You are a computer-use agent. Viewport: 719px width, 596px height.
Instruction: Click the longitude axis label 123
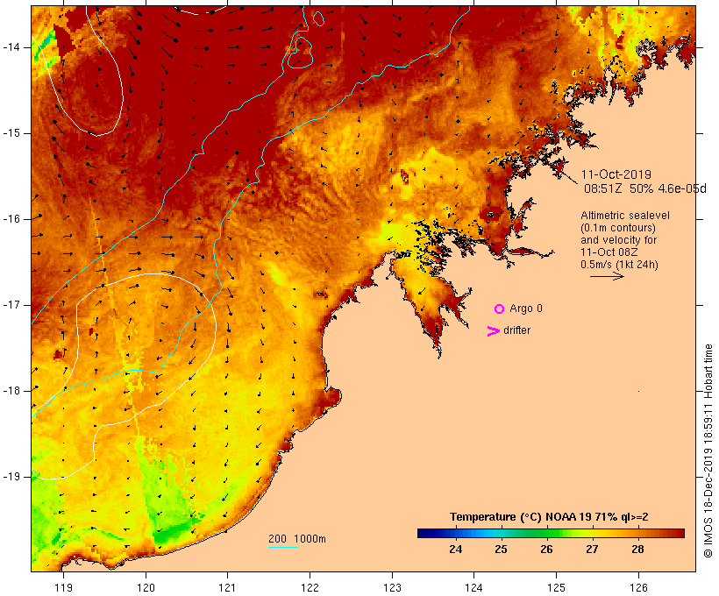pyautogui.click(x=392, y=588)
